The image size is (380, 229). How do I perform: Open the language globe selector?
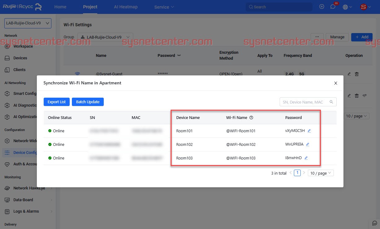347,7
